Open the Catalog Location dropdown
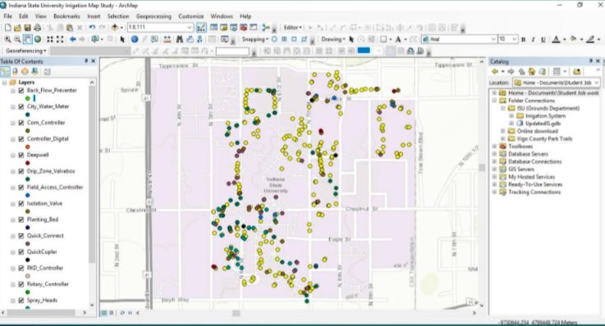This screenshot has width=605, height=326. tap(597, 83)
